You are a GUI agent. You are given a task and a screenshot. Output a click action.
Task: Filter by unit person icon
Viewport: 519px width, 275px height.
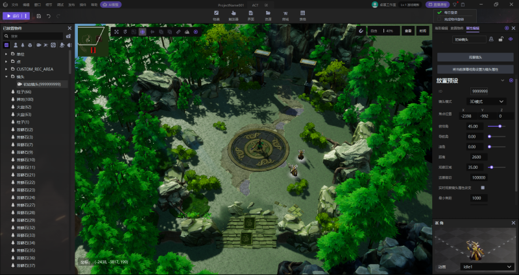pyautogui.click(x=15, y=45)
